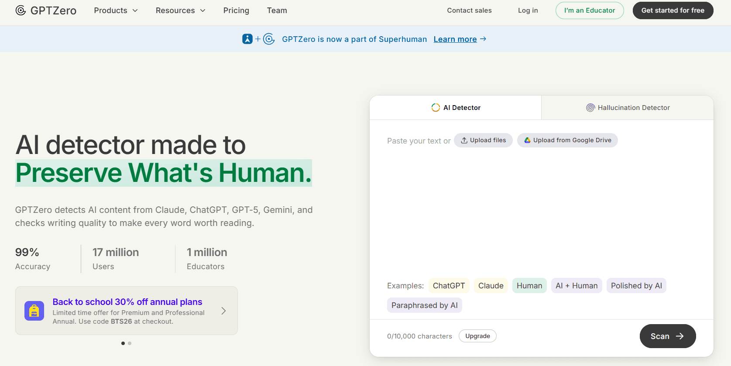The height and width of the screenshot is (366, 731).
Task: Load the Polished by AI example
Action: tap(636, 286)
